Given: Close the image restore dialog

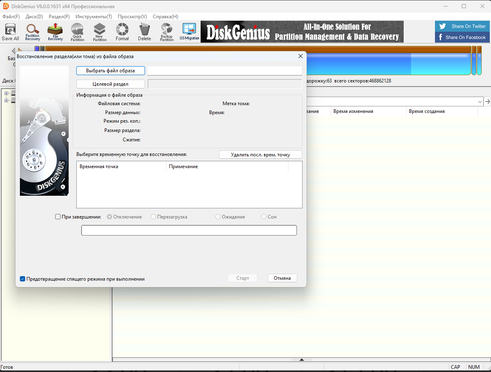Looking at the screenshot, I should click(x=301, y=56).
